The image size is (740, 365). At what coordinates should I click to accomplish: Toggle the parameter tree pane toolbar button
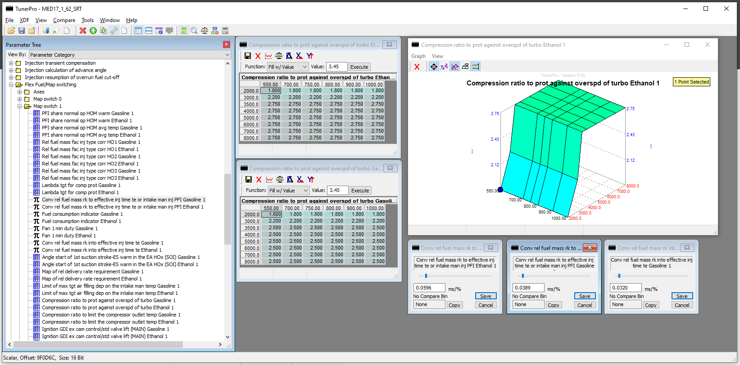(138, 31)
